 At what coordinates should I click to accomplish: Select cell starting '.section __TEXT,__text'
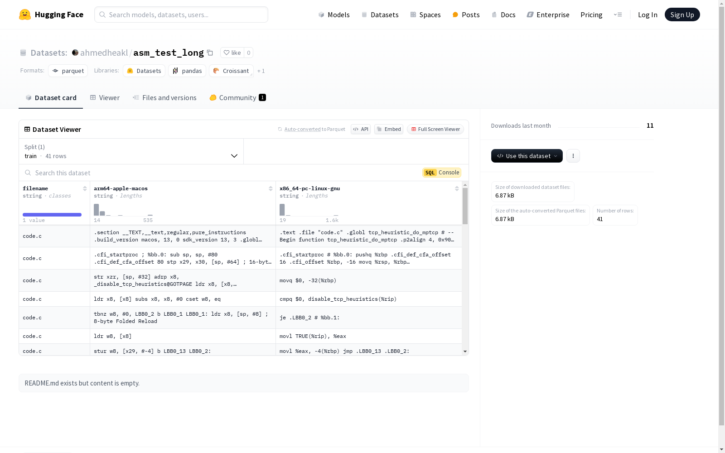coord(183,236)
